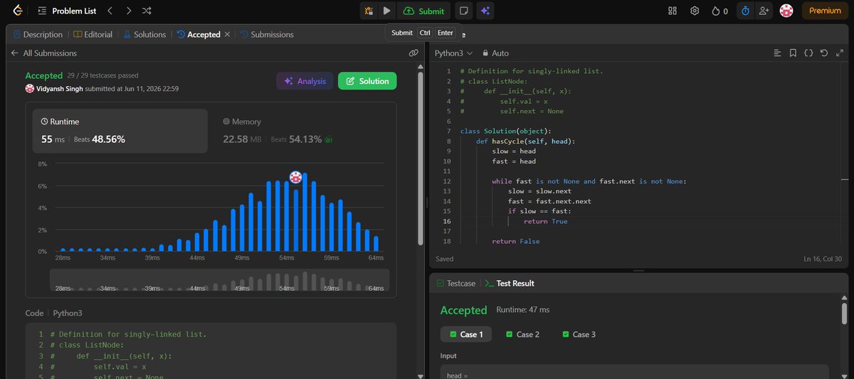Click the curly braces snippet icon
Screen dimensions: 854x379
click(x=808, y=53)
